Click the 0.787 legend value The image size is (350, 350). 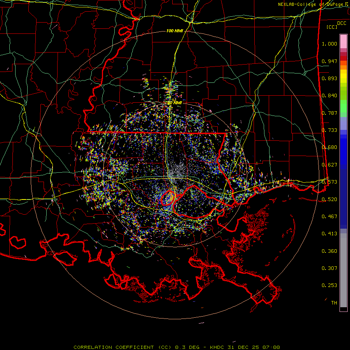pos(329,113)
